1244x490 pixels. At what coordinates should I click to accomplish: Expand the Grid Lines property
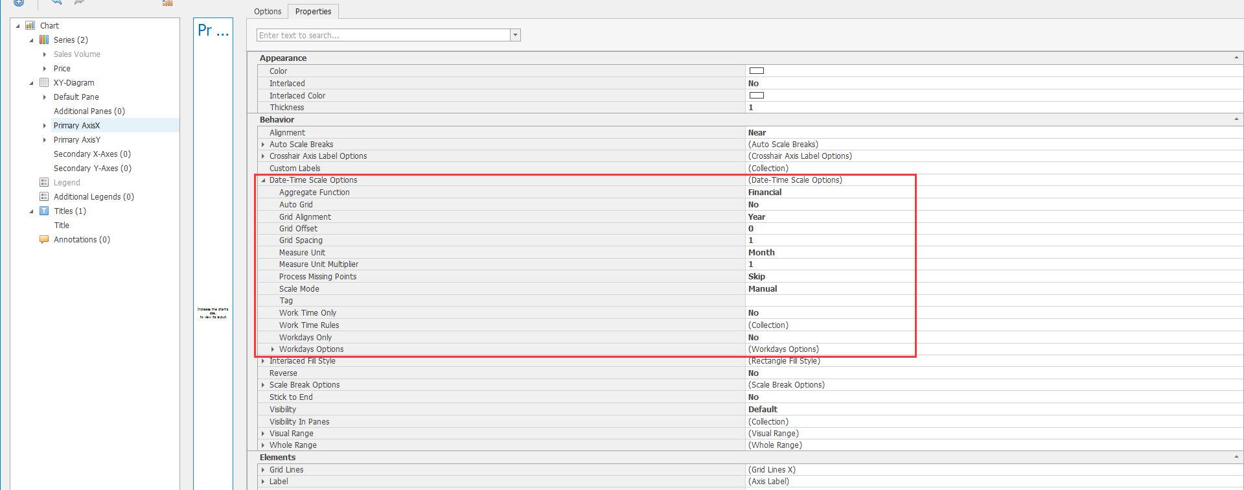pyautogui.click(x=263, y=470)
